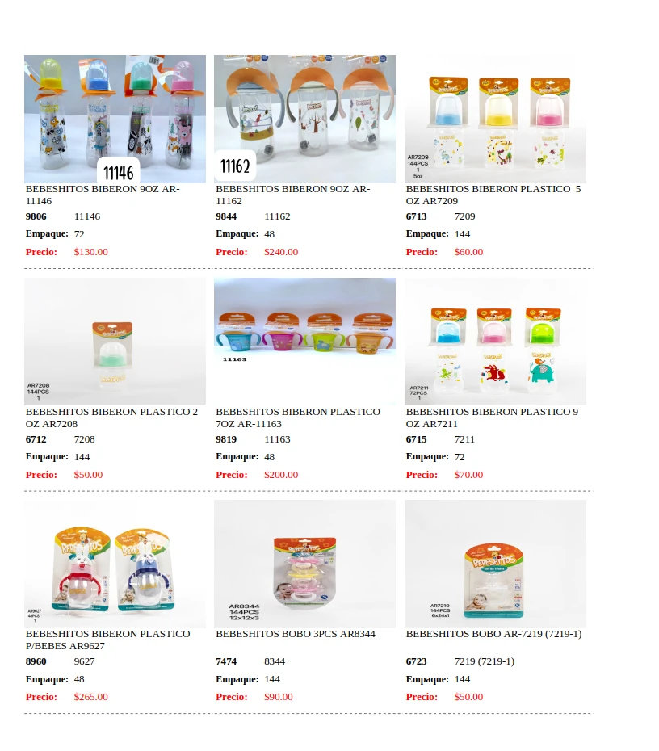Click title BEBESHITOS BIBERON PLASTICO 9 OZ AR7211
659x751 pixels.
(x=492, y=417)
